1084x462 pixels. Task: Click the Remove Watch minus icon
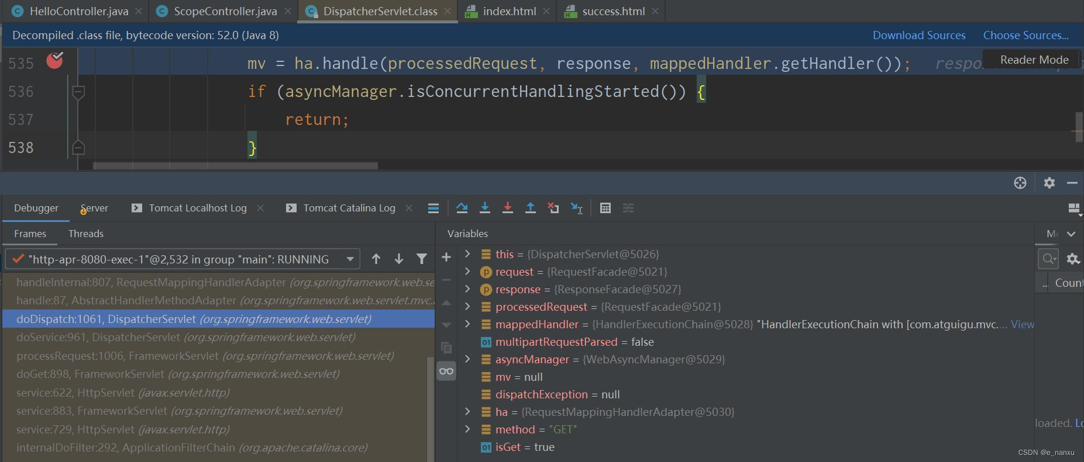(x=446, y=280)
